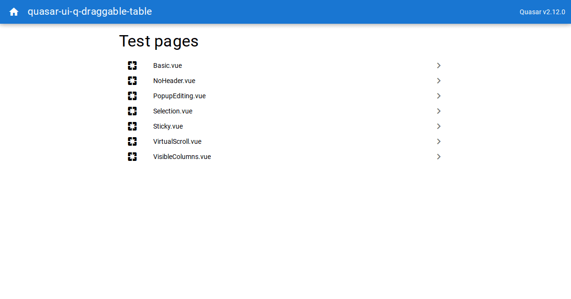
Task: Select the Sticky.vue list row
Action: [x=168, y=126]
